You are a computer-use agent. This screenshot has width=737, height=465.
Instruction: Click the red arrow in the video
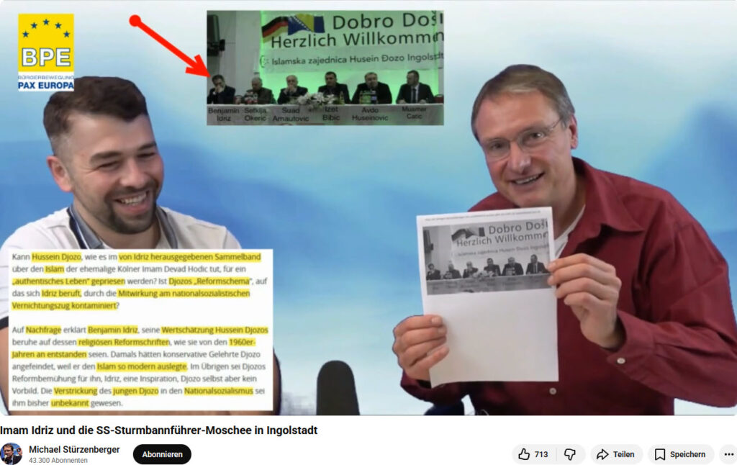click(170, 45)
